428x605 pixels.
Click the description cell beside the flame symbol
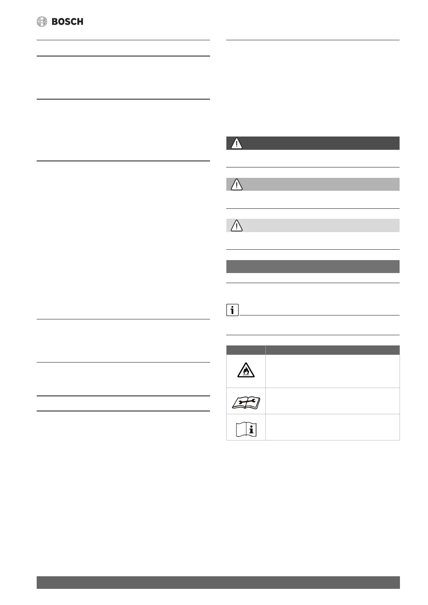click(332, 371)
